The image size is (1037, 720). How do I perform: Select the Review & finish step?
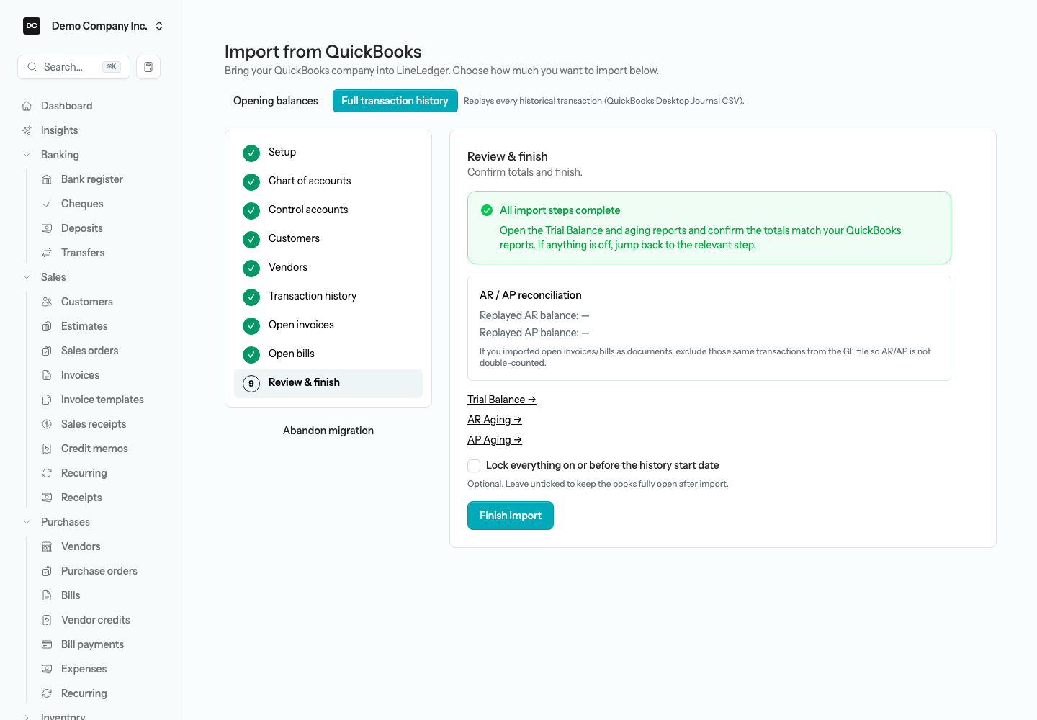pyautogui.click(x=328, y=383)
